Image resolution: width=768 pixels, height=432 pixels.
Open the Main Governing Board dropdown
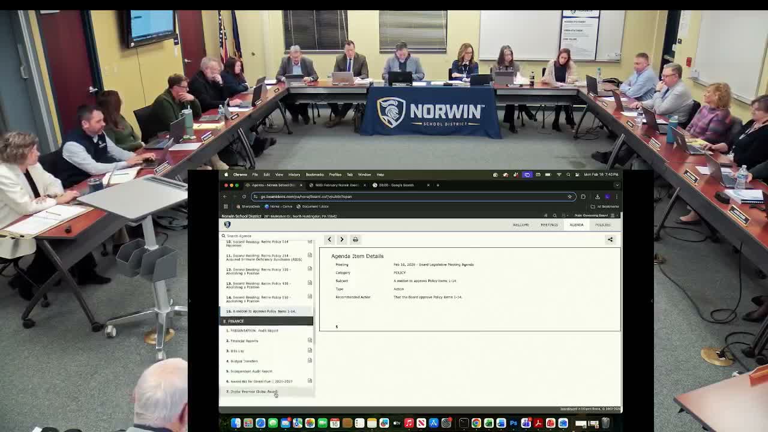pos(593,215)
